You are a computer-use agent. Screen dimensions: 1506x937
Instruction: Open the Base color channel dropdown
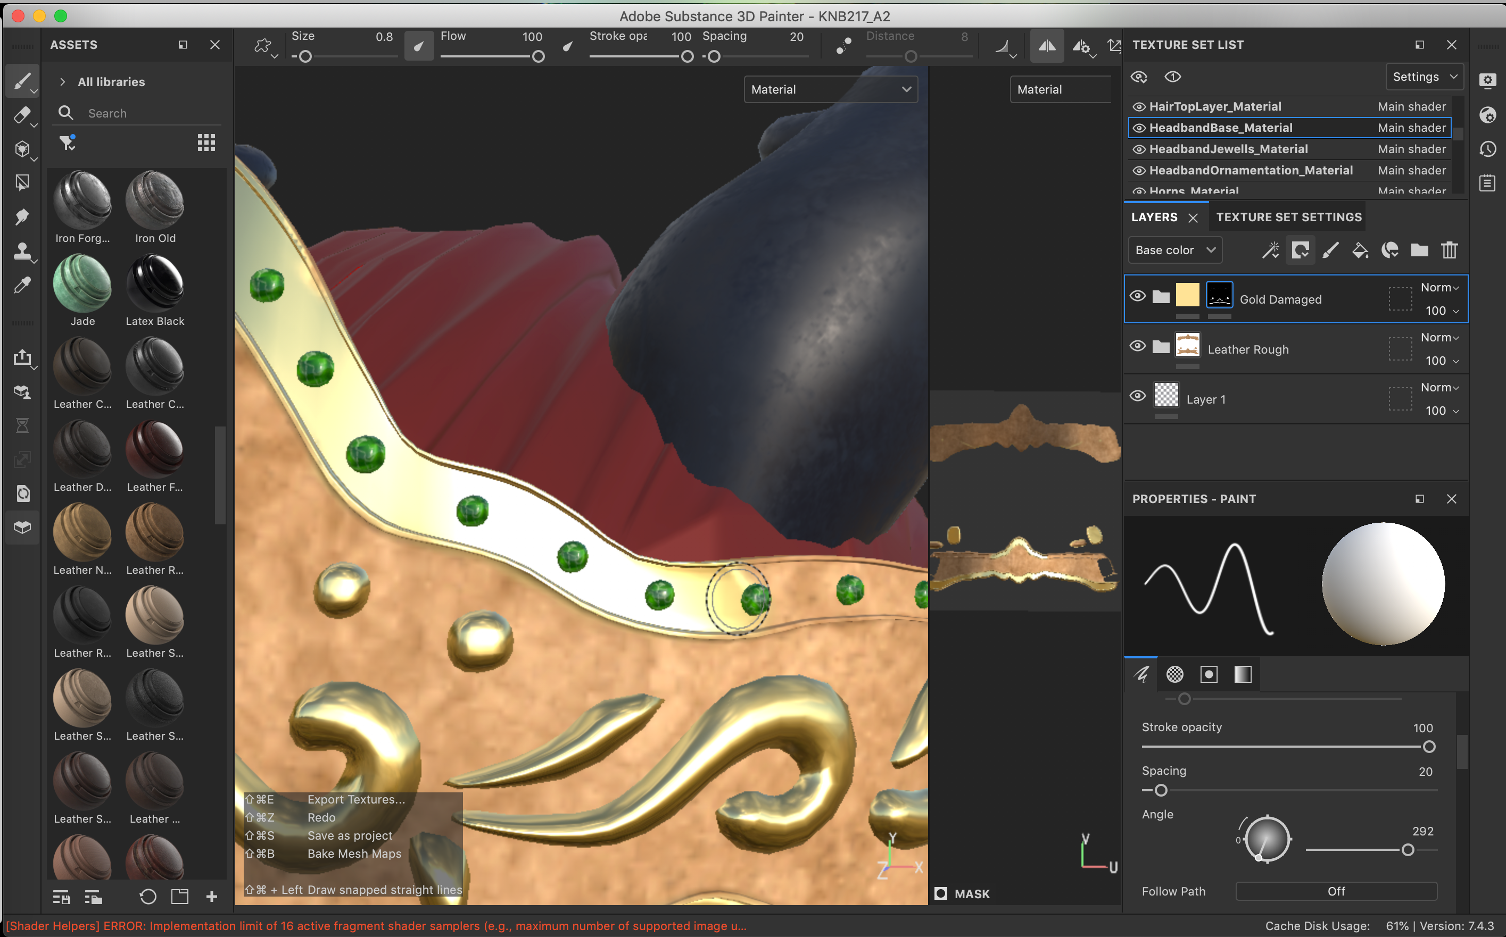pos(1174,250)
